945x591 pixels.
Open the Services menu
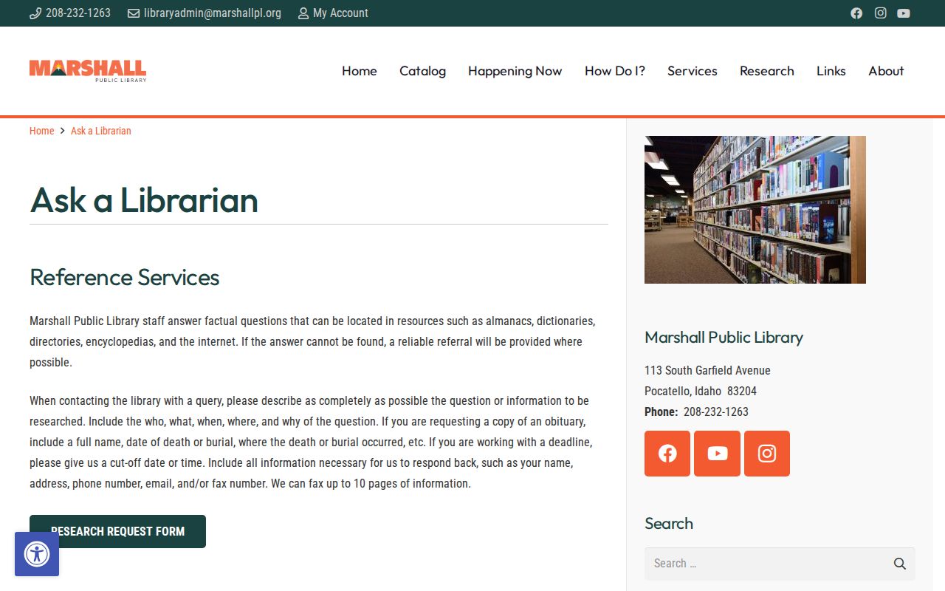(x=693, y=71)
